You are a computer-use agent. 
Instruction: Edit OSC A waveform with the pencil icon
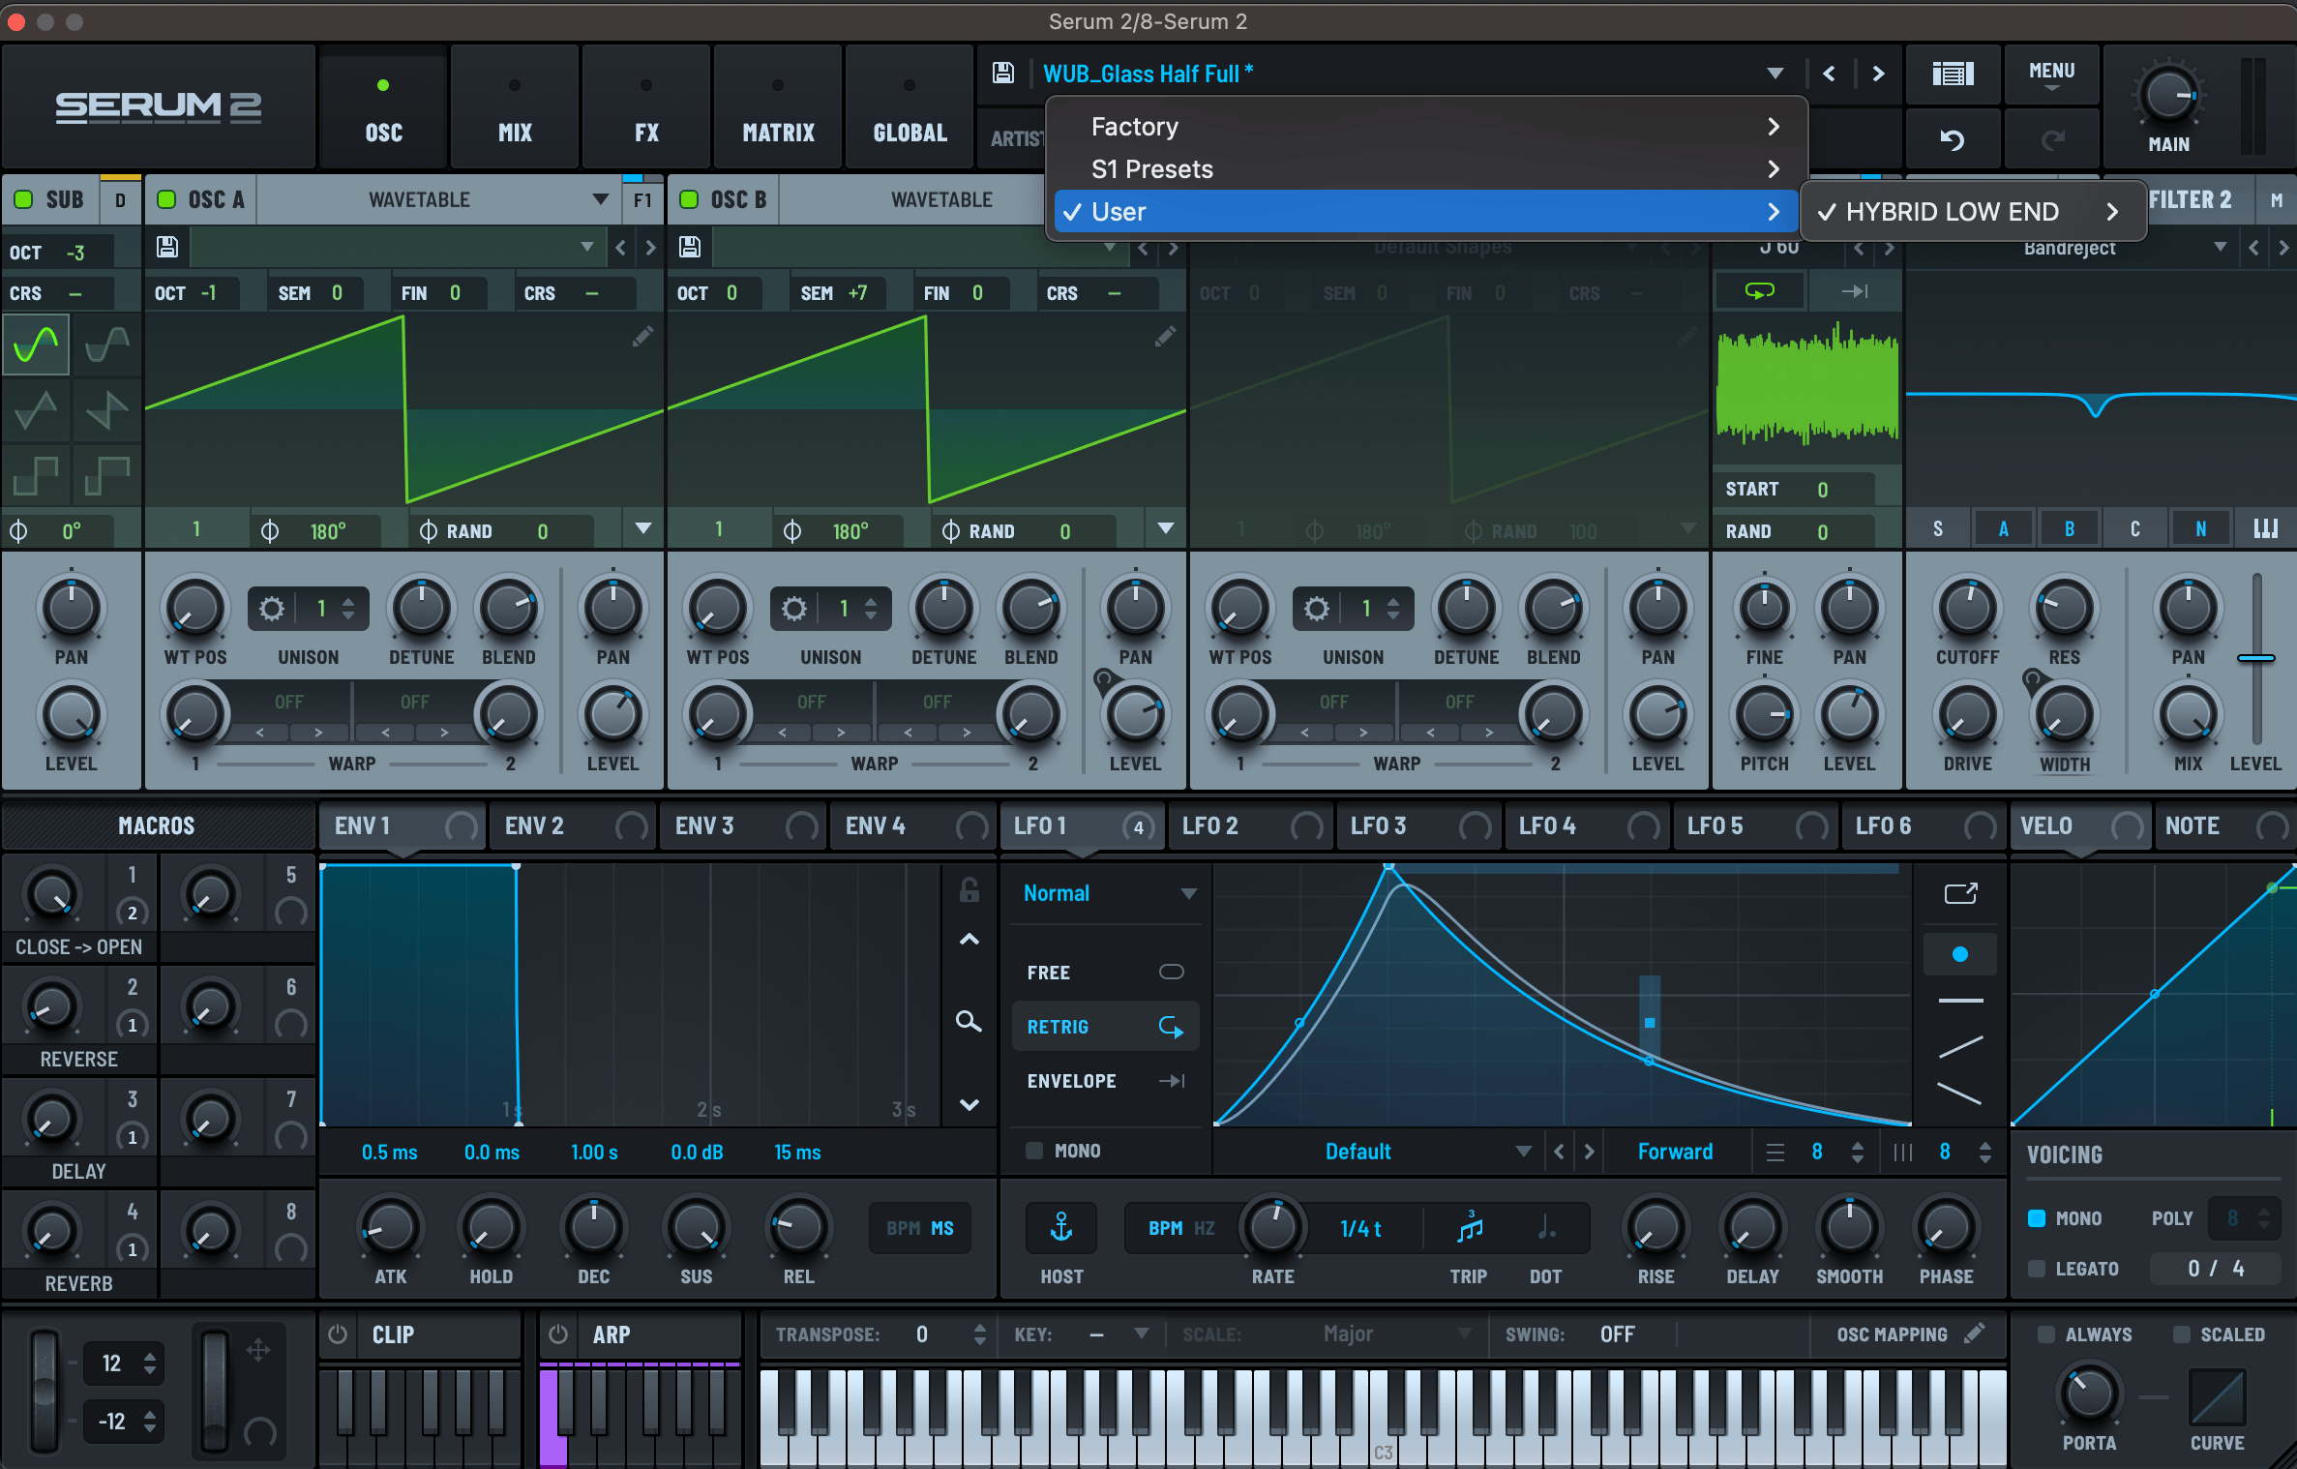(x=642, y=337)
